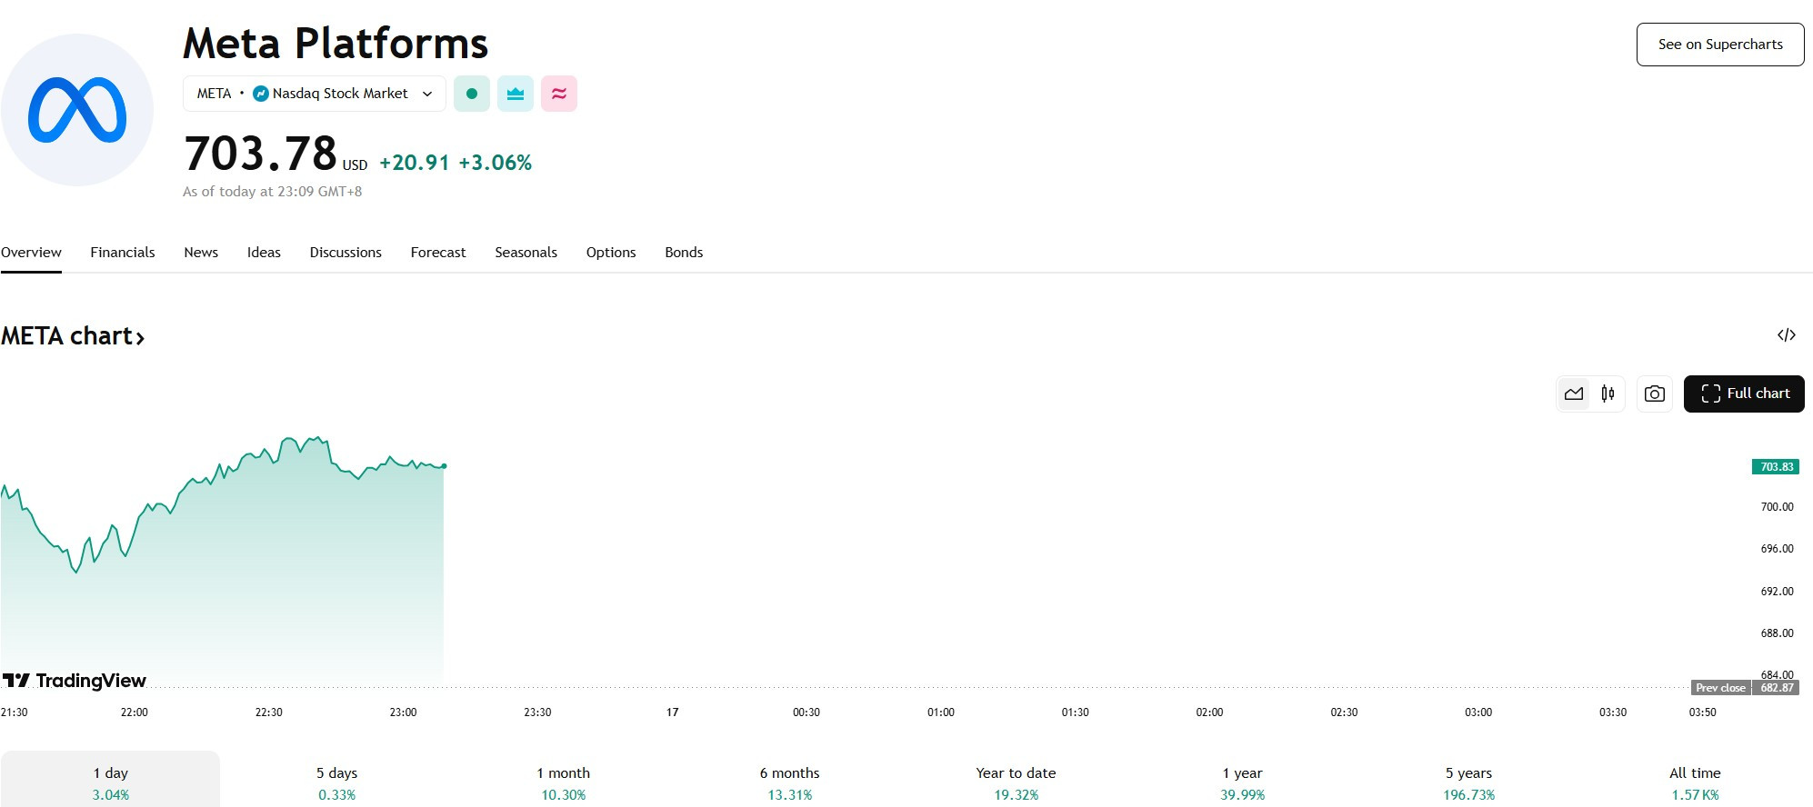
Task: Click the 688.00 price axis label
Action: coord(1777,633)
